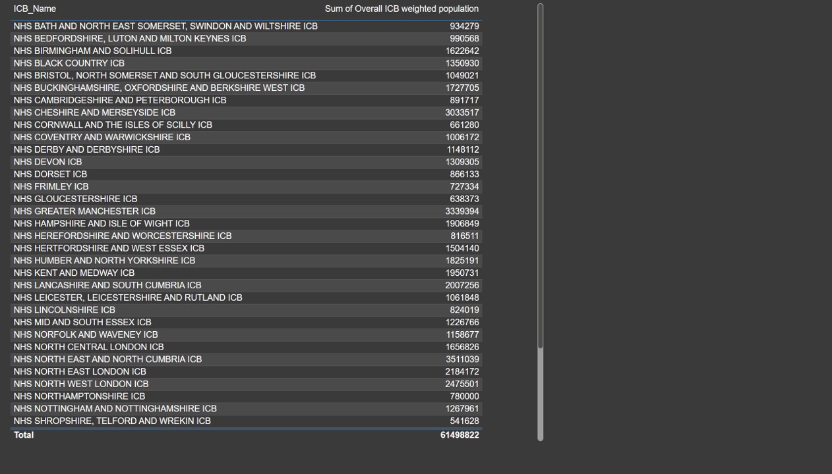Click population value 3339394

(462, 211)
